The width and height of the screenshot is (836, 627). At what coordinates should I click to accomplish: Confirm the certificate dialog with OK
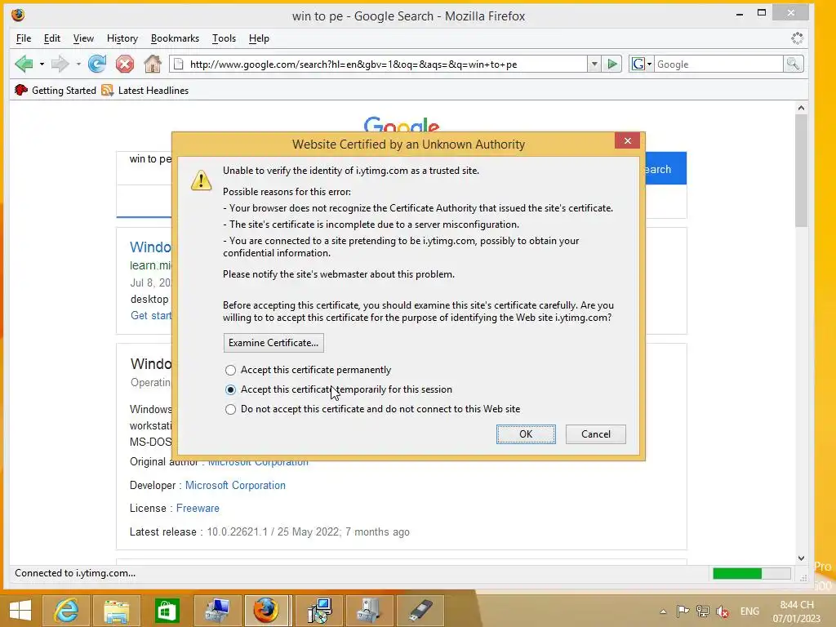(526, 434)
